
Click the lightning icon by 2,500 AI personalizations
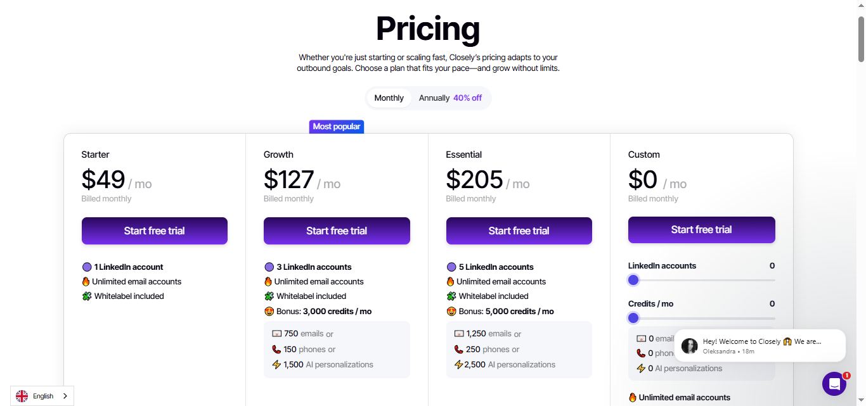click(459, 364)
